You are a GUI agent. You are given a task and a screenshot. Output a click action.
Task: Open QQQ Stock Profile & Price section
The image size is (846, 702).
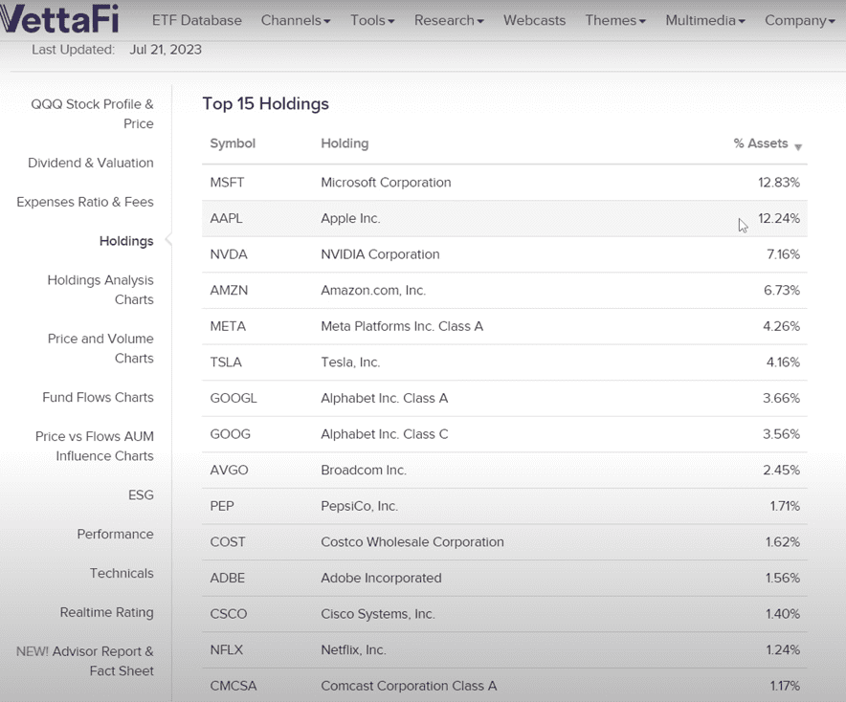[92, 114]
